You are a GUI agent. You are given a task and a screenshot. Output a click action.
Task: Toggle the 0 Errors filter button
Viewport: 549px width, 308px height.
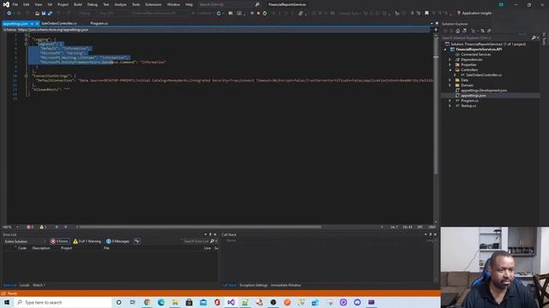[x=60, y=241]
